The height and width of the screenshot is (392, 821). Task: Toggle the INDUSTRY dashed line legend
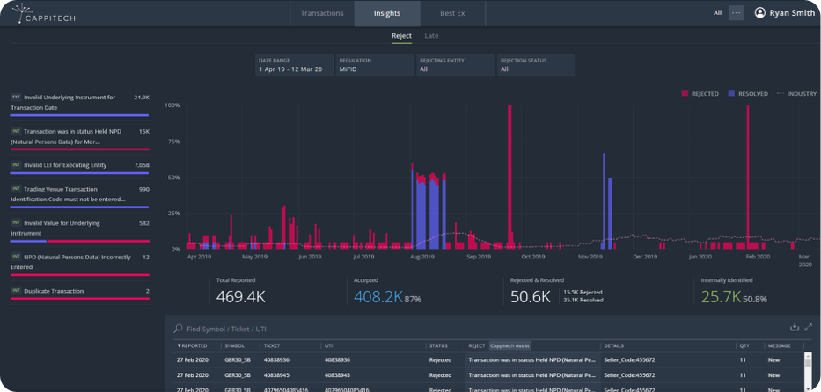point(797,94)
